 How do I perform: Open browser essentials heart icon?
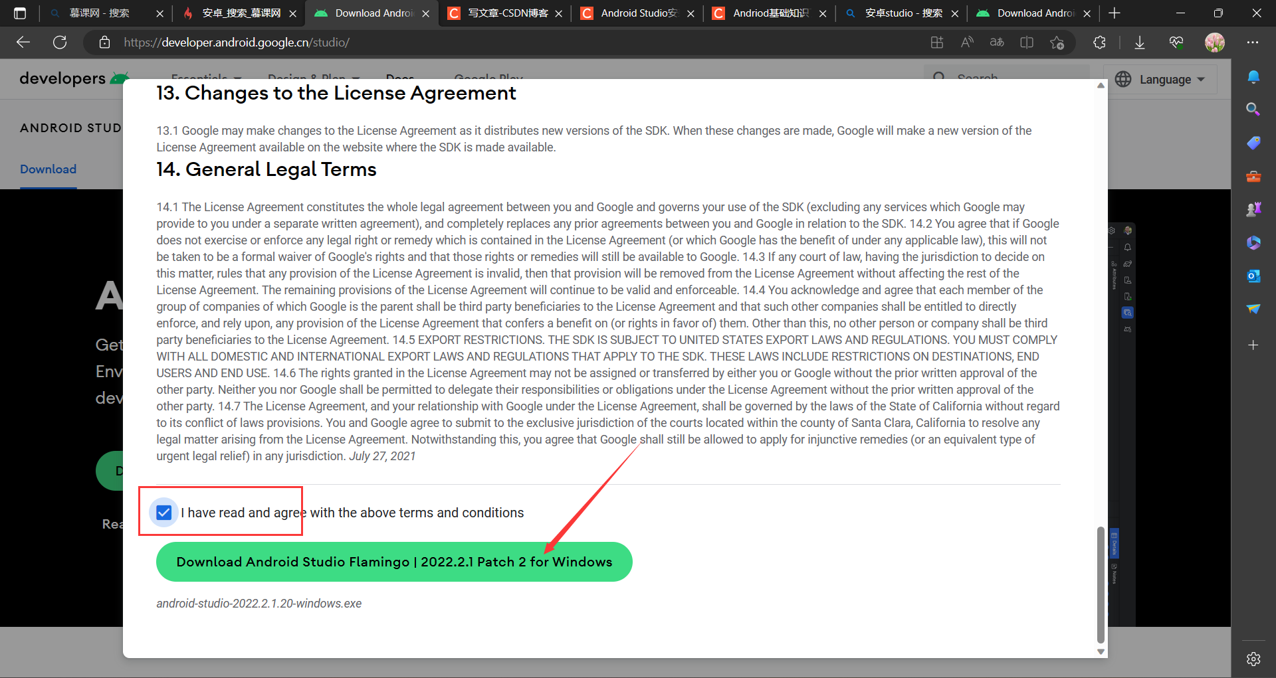pos(1176,42)
